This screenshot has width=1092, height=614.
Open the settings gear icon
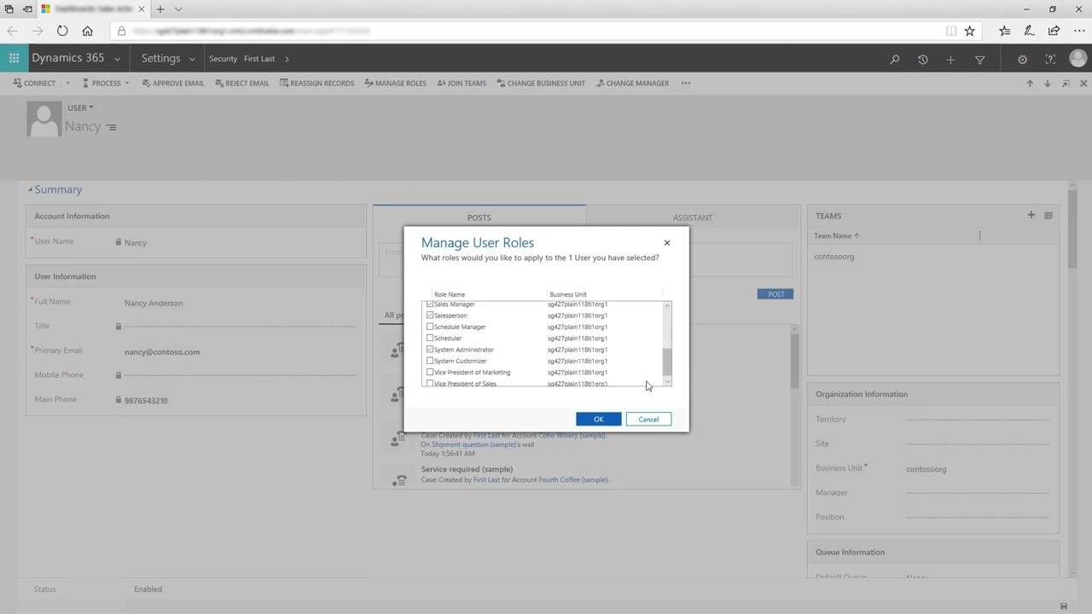click(1022, 59)
